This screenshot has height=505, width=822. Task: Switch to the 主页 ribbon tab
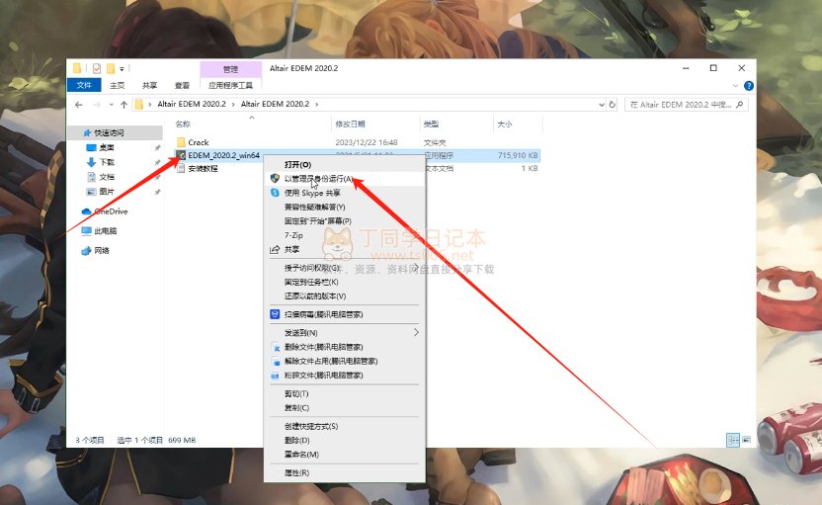[118, 85]
